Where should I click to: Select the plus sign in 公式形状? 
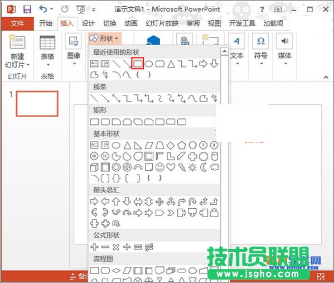pos(94,247)
